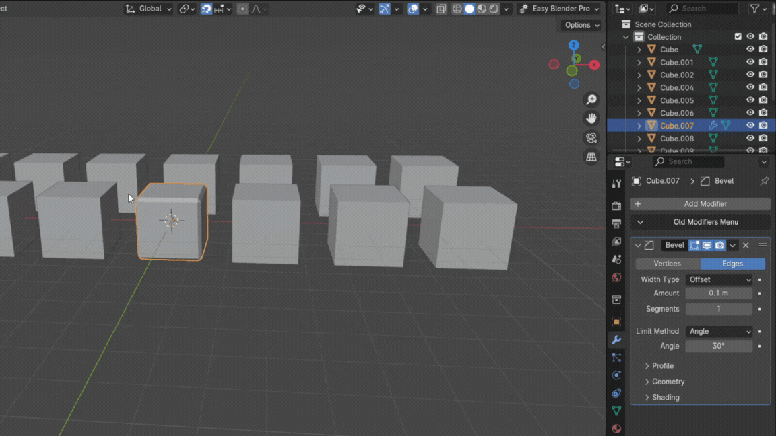Open the Width Type Offset dropdown

719,279
